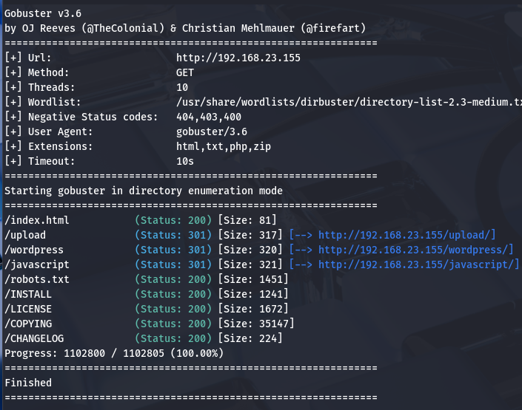Click the extensions html,txt,php,zip value
The width and height of the screenshot is (522, 410).
(x=224, y=146)
